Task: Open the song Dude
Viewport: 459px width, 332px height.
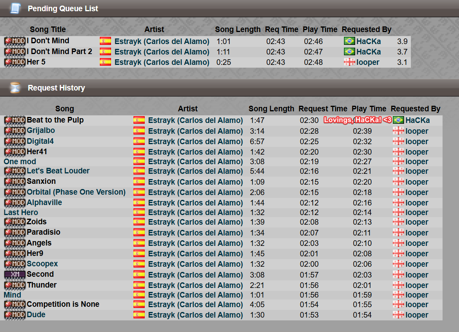Action: 36,315
